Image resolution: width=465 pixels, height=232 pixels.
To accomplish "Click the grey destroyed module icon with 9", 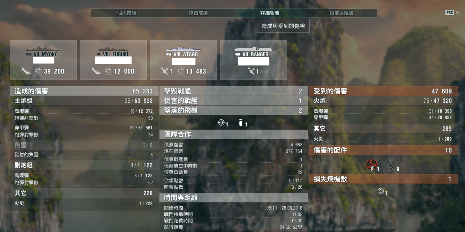I will tap(391, 165).
